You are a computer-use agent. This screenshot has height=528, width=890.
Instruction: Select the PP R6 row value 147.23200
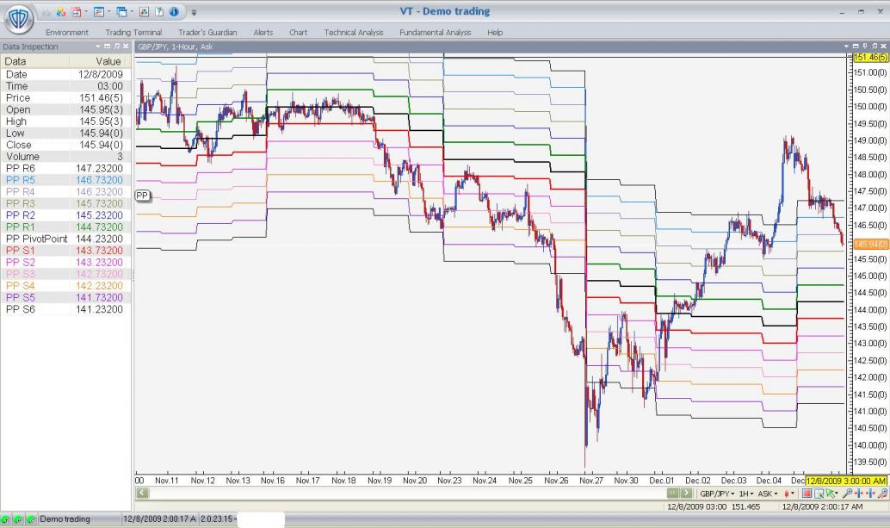click(99, 168)
